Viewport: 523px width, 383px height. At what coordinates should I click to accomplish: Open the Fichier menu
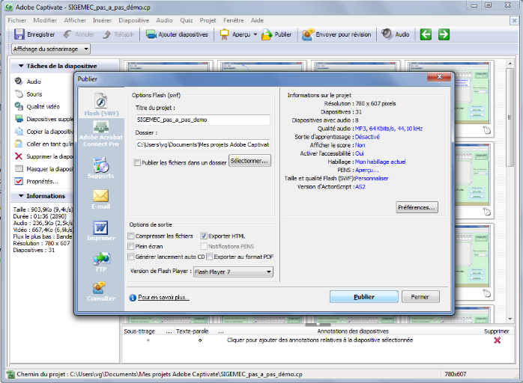17,20
